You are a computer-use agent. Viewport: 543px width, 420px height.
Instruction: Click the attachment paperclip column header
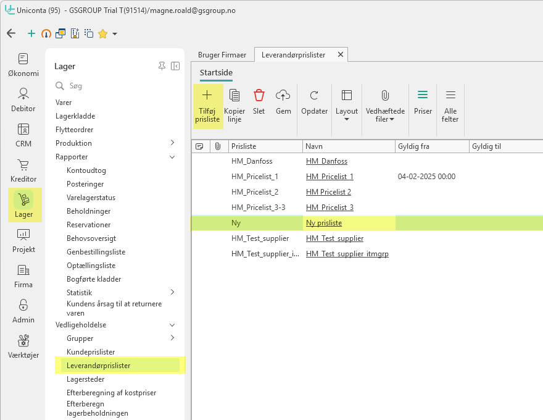pyautogui.click(x=218, y=146)
